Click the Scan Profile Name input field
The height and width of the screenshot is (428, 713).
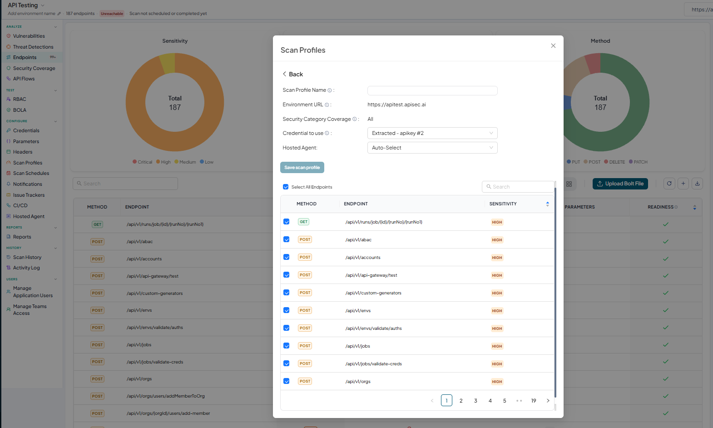tap(432, 90)
